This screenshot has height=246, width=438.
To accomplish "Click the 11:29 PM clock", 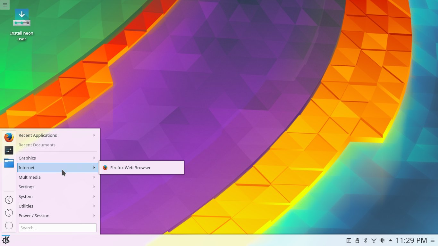I will tap(411, 241).
